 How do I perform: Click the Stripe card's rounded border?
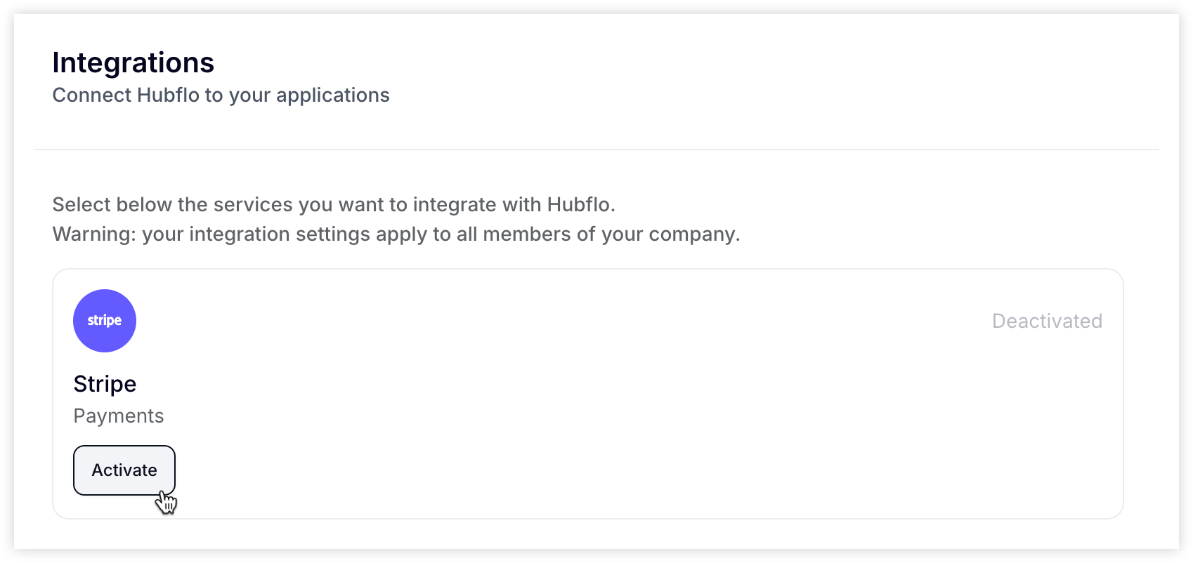click(588, 269)
